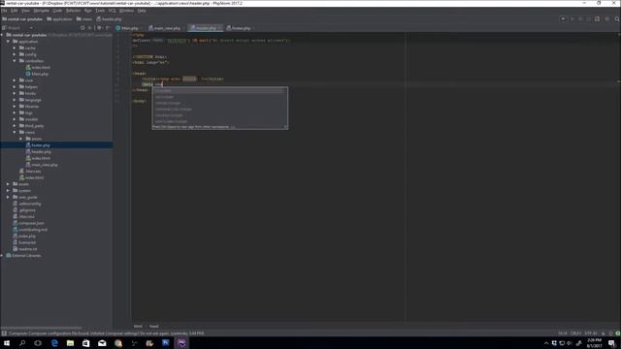Select footer.php in the project tree
This screenshot has width=621, height=349.
41,145
